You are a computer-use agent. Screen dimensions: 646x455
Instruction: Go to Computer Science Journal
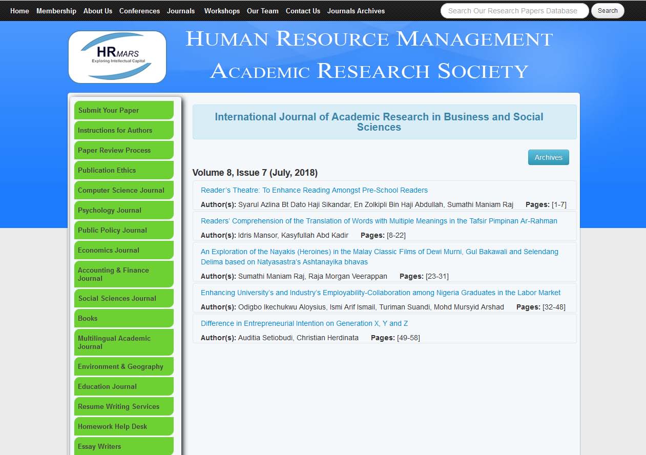(123, 190)
